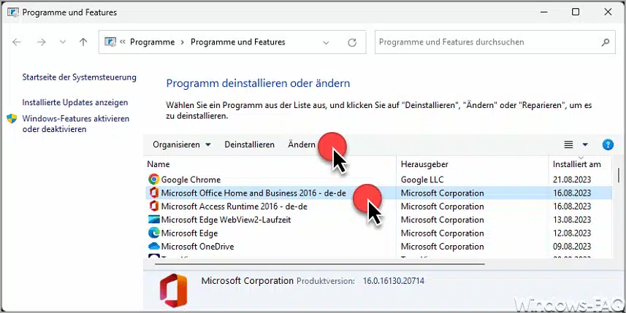Open the recent locations chevron
Screen dimensions: 626x313
[x=63, y=42]
